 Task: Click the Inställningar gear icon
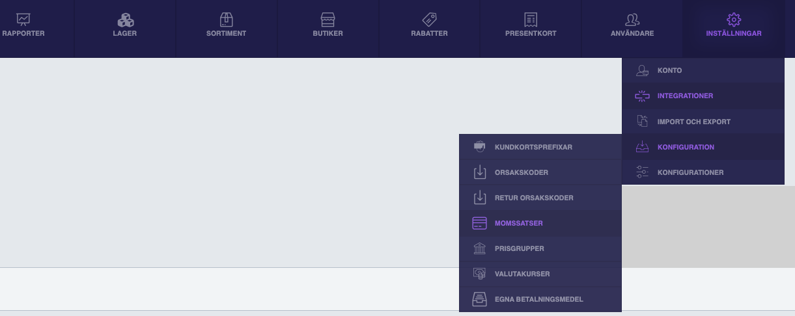(734, 20)
